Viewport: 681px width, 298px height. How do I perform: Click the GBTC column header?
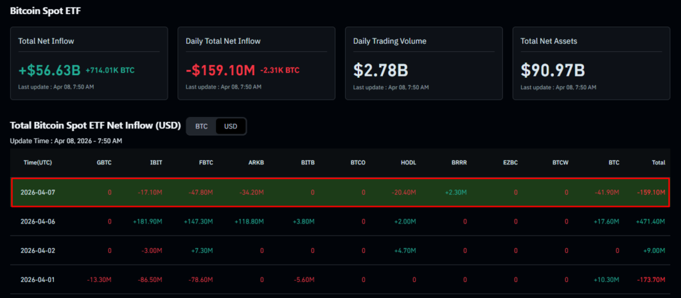[x=104, y=162]
